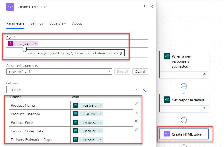The width and height of the screenshot is (224, 147).
Task: Click Forms icon in Product Order Date value
Action: click(75, 131)
